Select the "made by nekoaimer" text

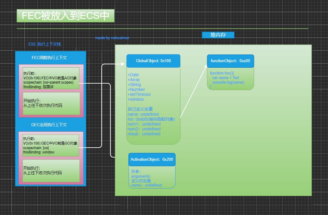112,38
